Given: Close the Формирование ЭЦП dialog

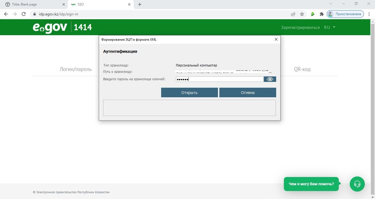Looking at the screenshot, I should tap(276, 39).
